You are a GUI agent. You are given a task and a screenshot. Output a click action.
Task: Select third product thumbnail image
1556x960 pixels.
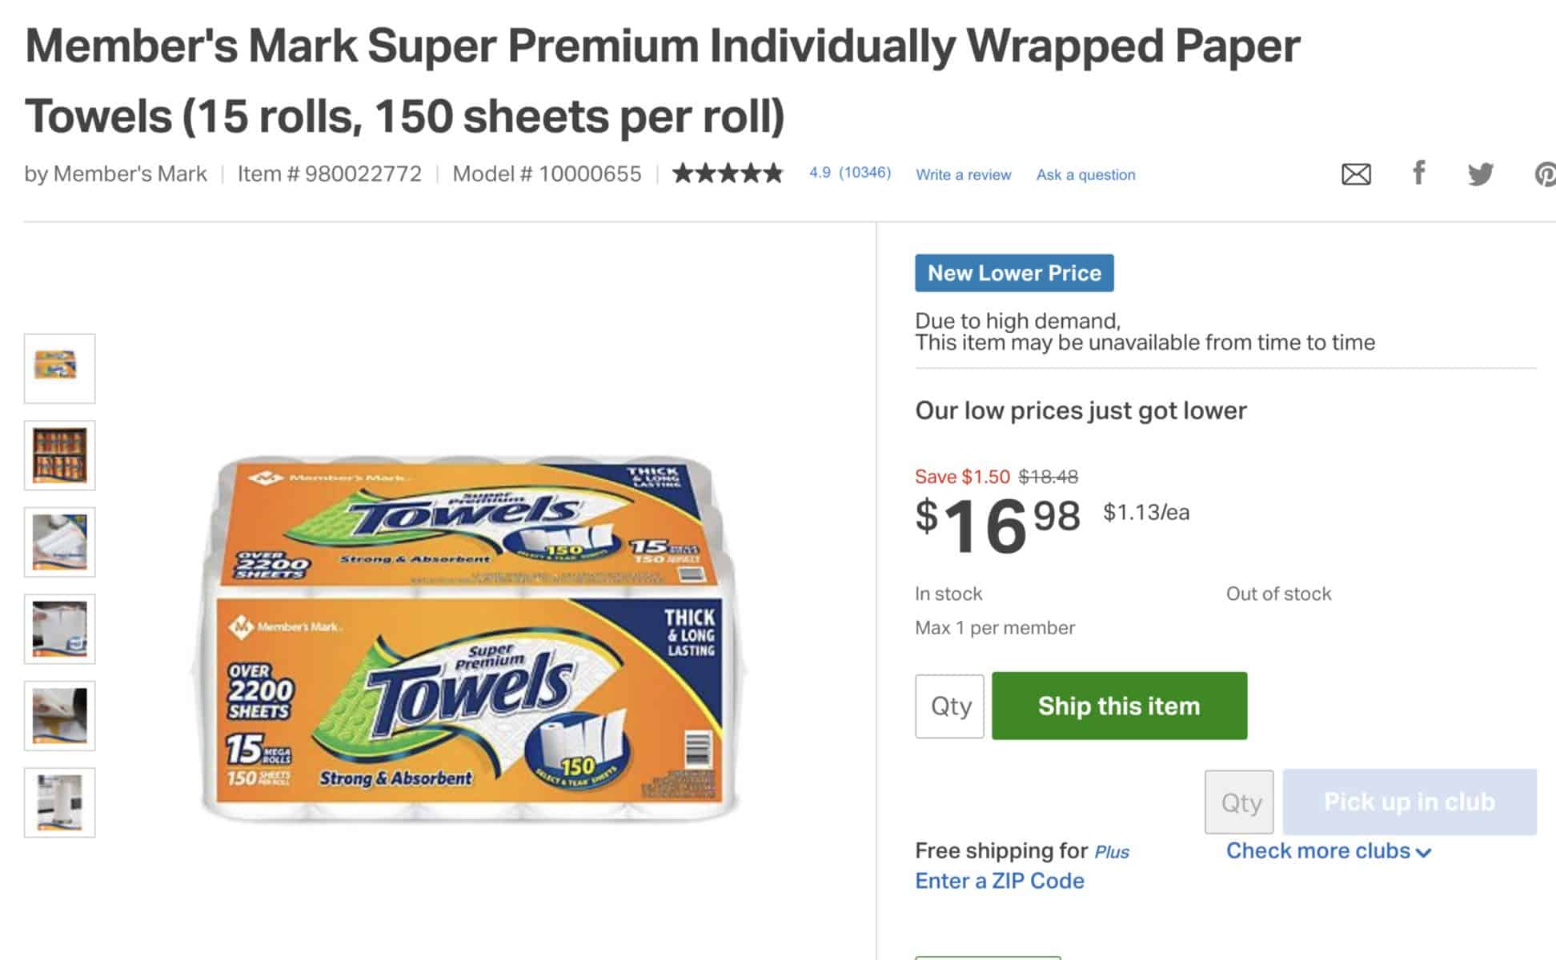point(59,542)
